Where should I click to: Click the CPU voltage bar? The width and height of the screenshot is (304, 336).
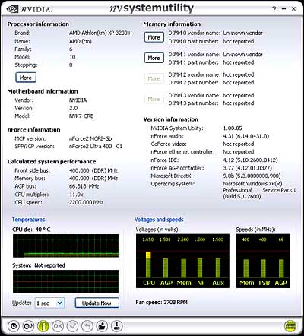[x=148, y=265]
